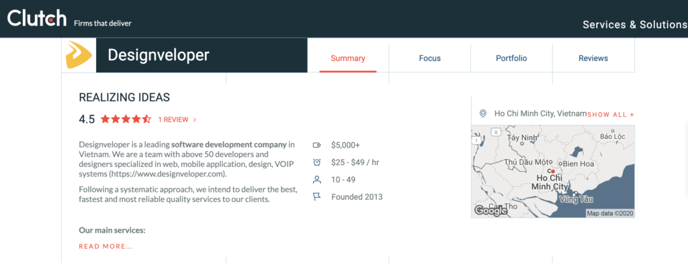Click the 'Tây Ninh' map label
This screenshot has height=263, width=688.
(521, 138)
